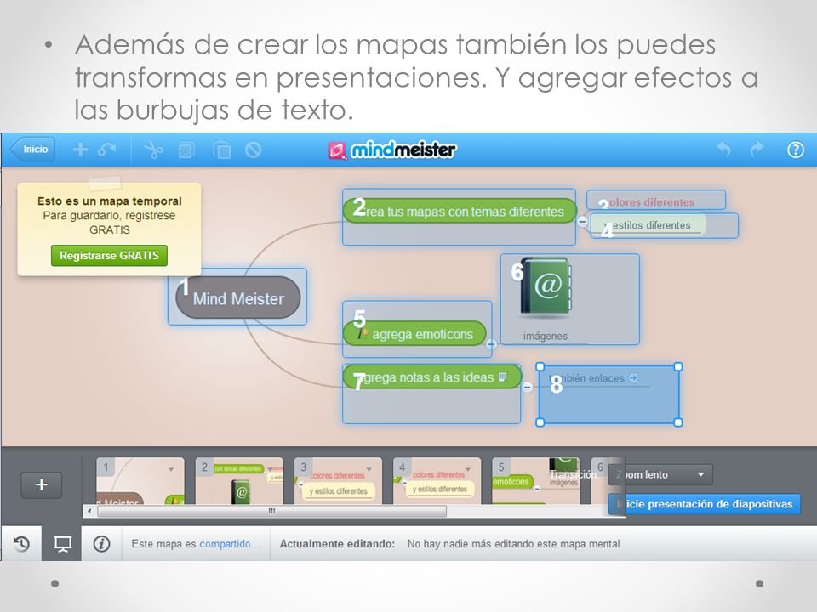The image size is (817, 612).
Task: Cut selection with the scissors icon
Action: 153,150
